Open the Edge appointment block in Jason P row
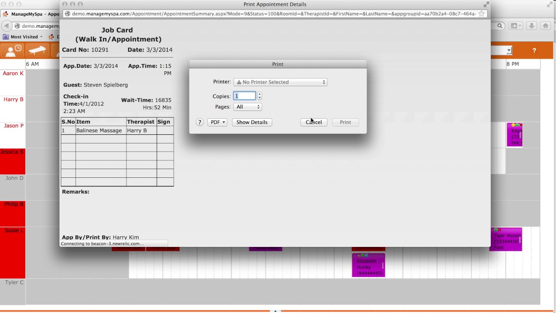 (x=514, y=135)
